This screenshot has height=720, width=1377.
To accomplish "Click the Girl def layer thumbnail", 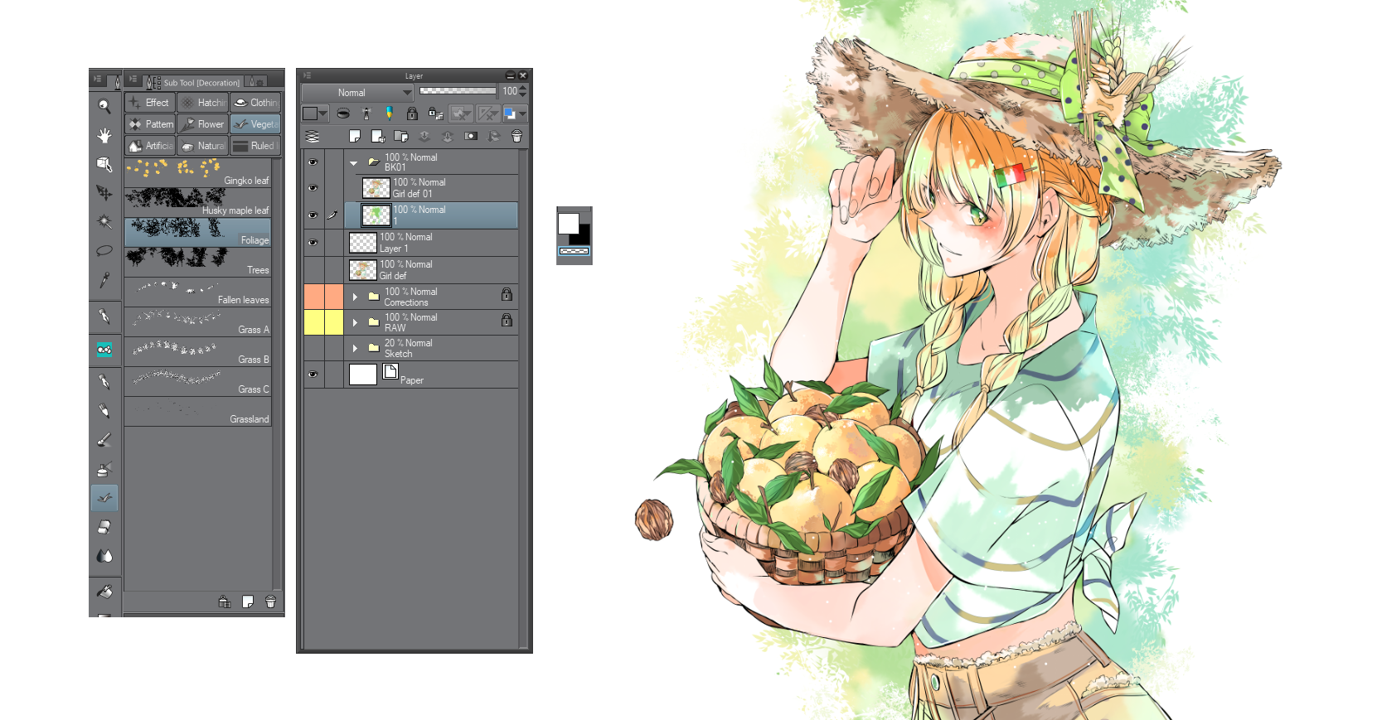I will pos(363,270).
